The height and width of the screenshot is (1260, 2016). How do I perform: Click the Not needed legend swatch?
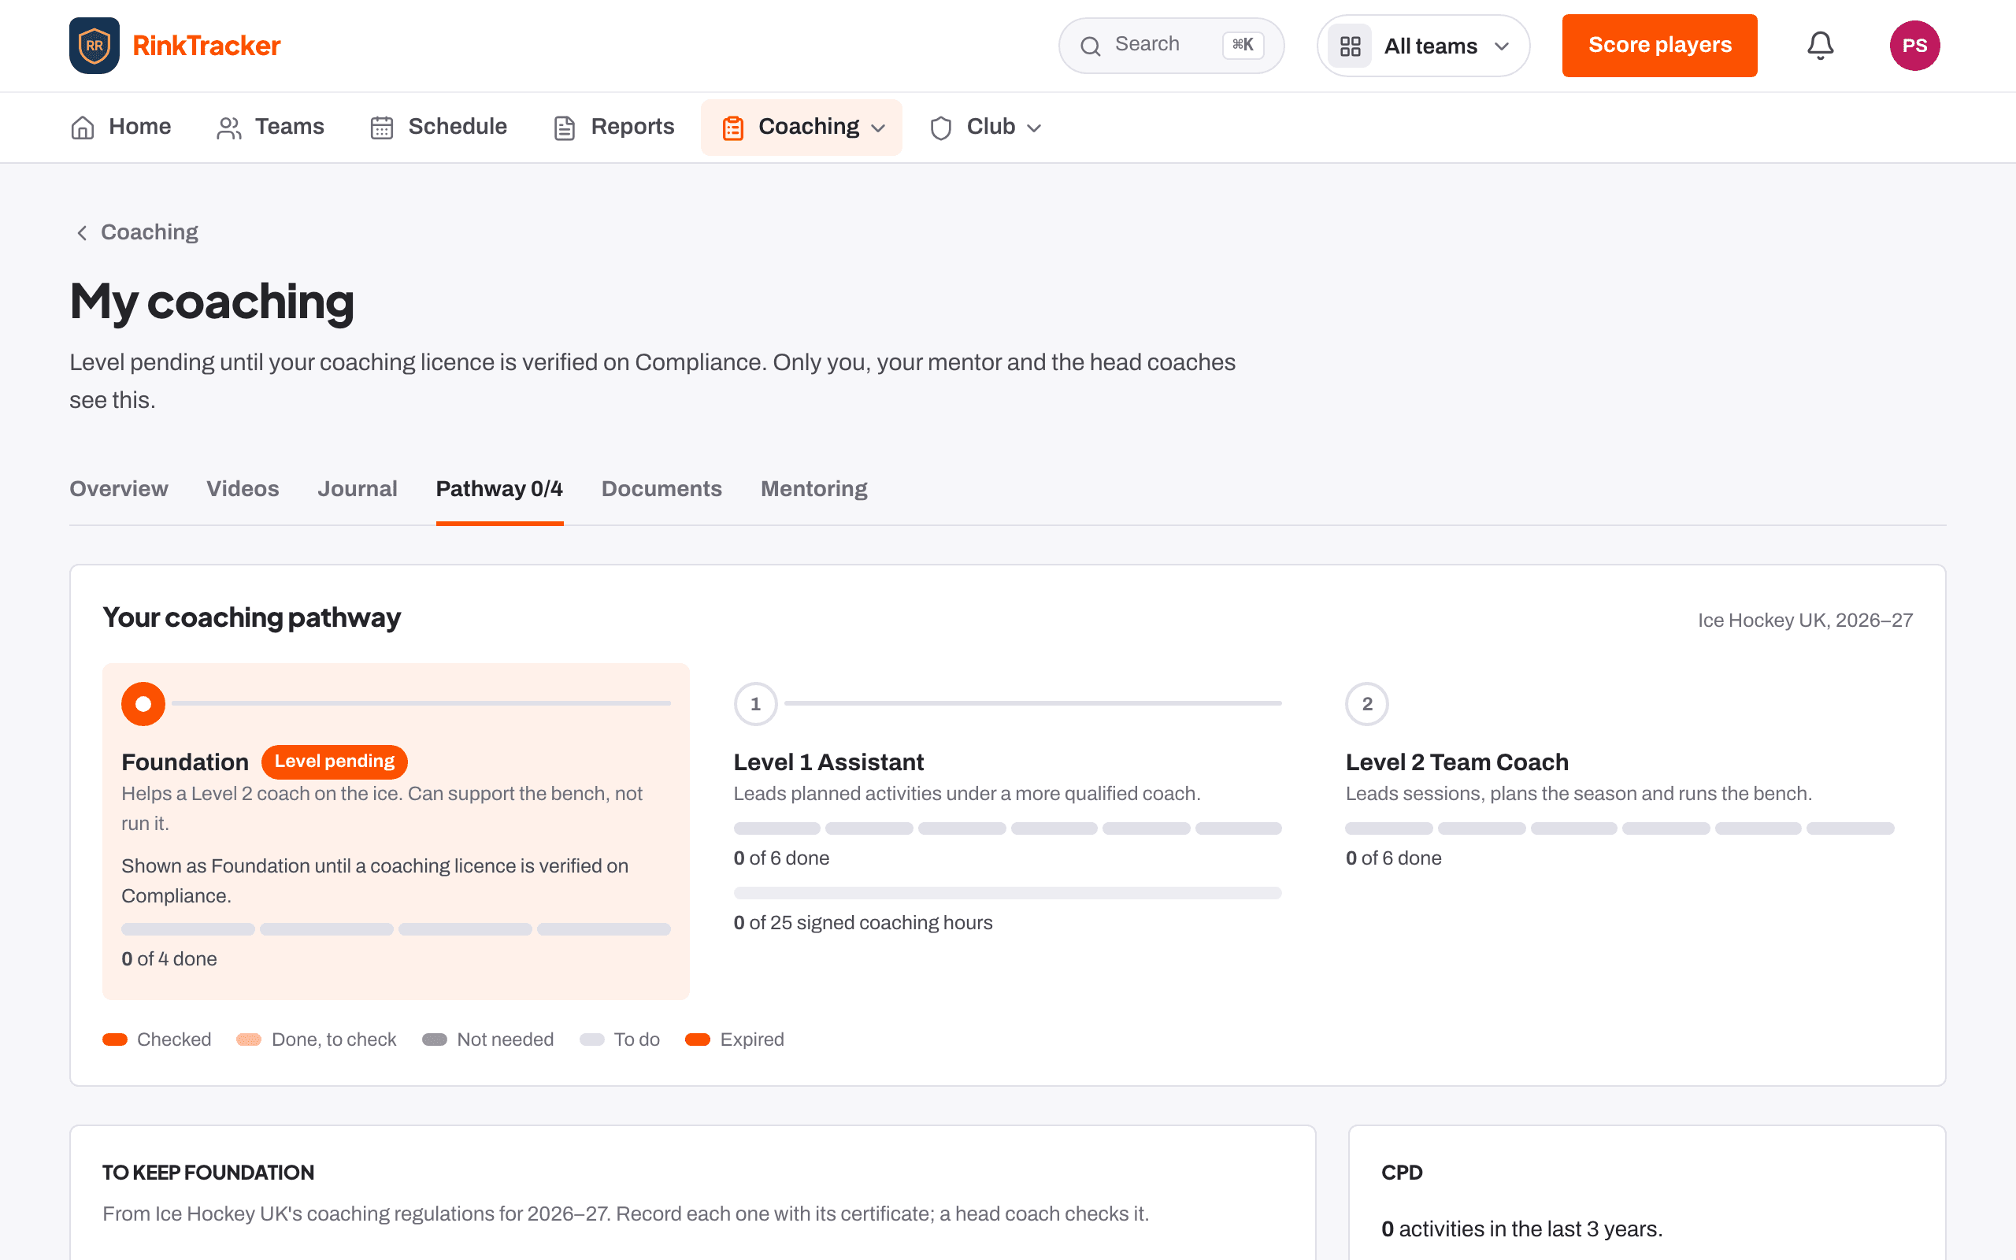pos(434,1039)
